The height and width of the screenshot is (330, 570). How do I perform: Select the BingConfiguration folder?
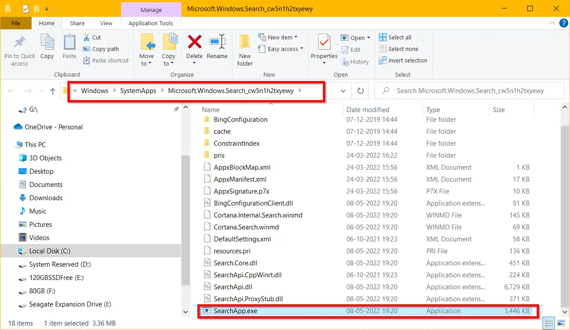point(240,120)
